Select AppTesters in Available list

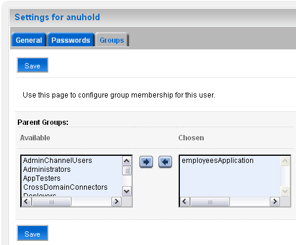(42, 178)
